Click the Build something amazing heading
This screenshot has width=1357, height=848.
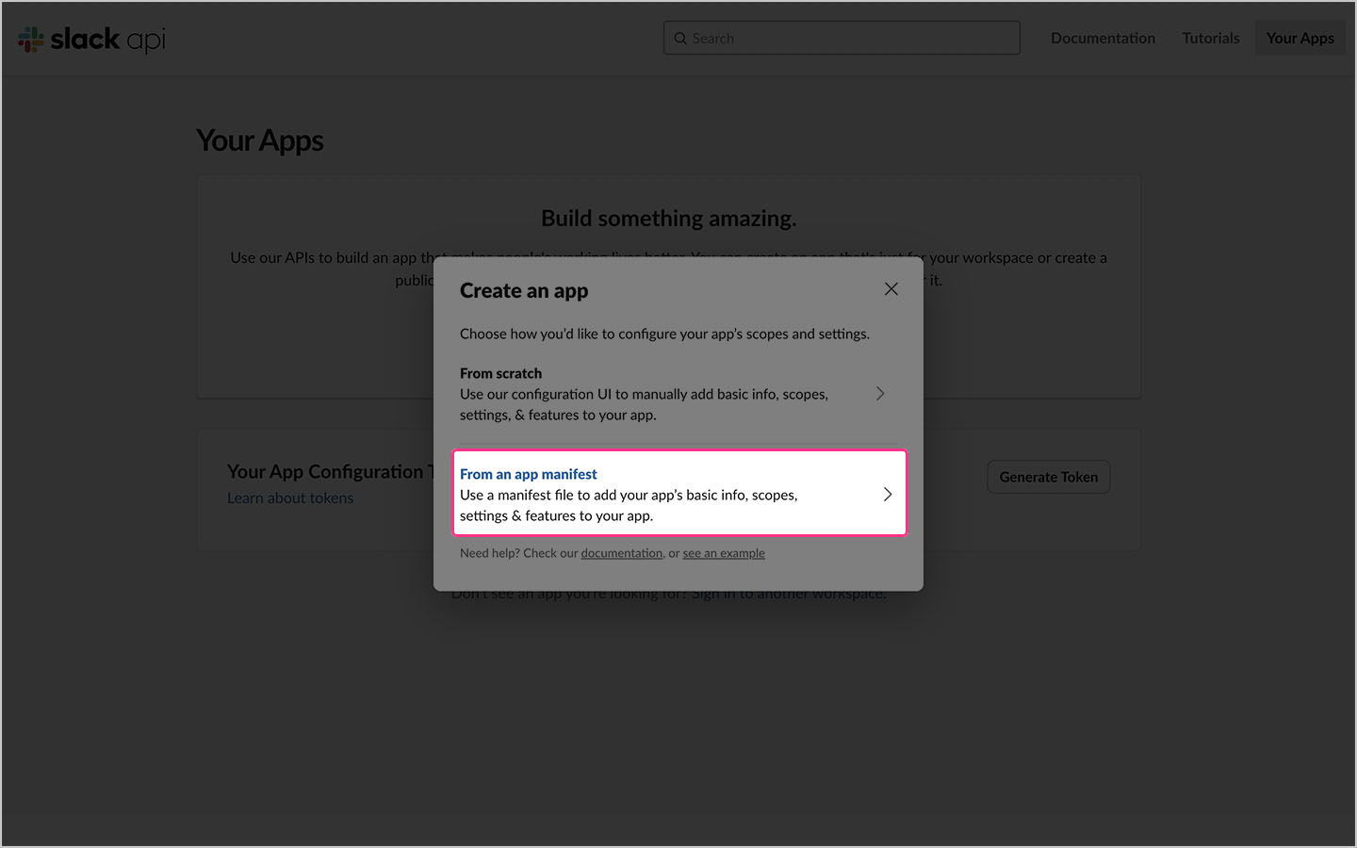pyautogui.click(x=668, y=219)
